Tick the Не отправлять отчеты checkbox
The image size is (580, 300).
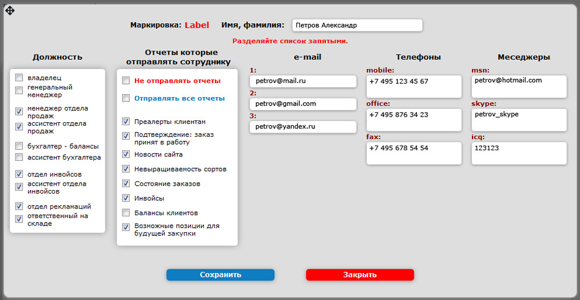tap(126, 81)
